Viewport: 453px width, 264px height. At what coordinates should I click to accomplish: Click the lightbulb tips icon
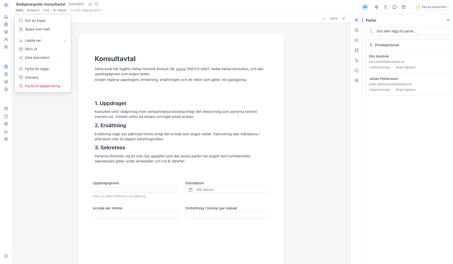[386, 7]
